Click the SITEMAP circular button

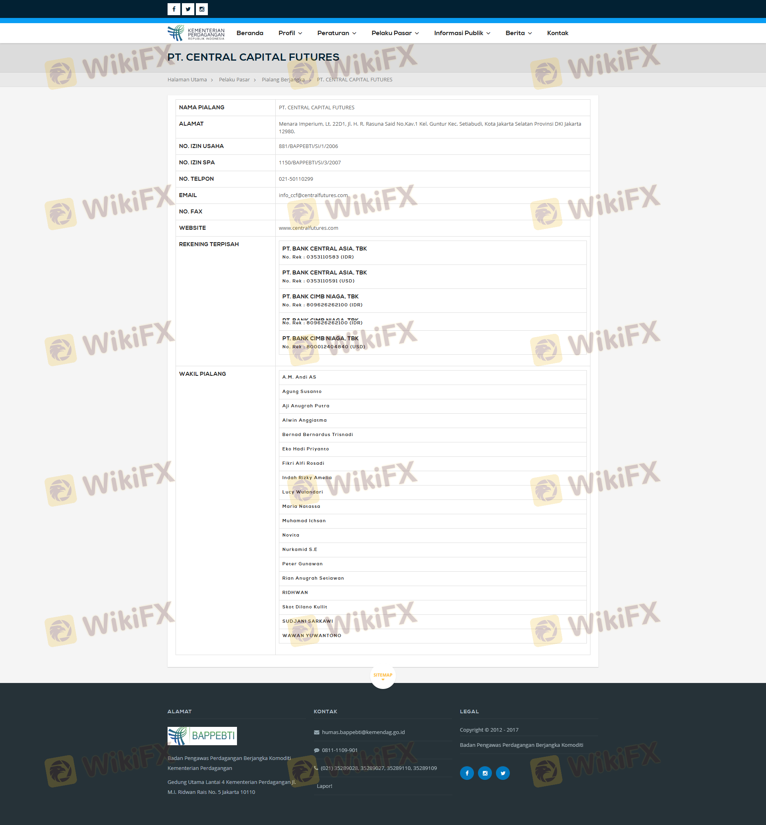[382, 675]
